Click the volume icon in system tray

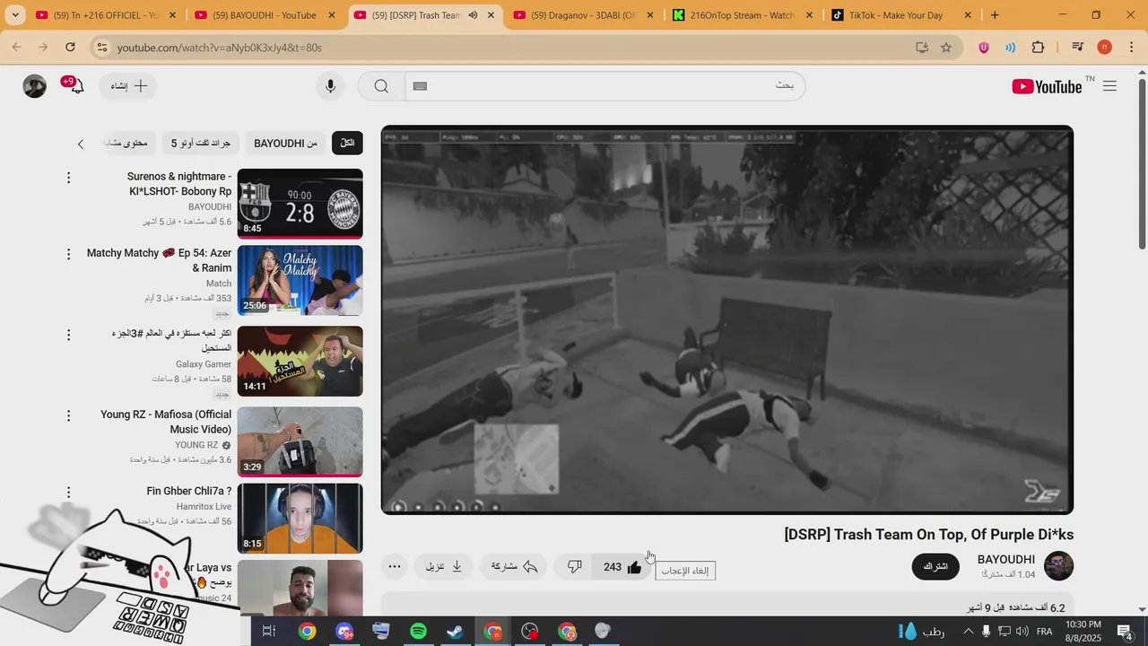1022,632
